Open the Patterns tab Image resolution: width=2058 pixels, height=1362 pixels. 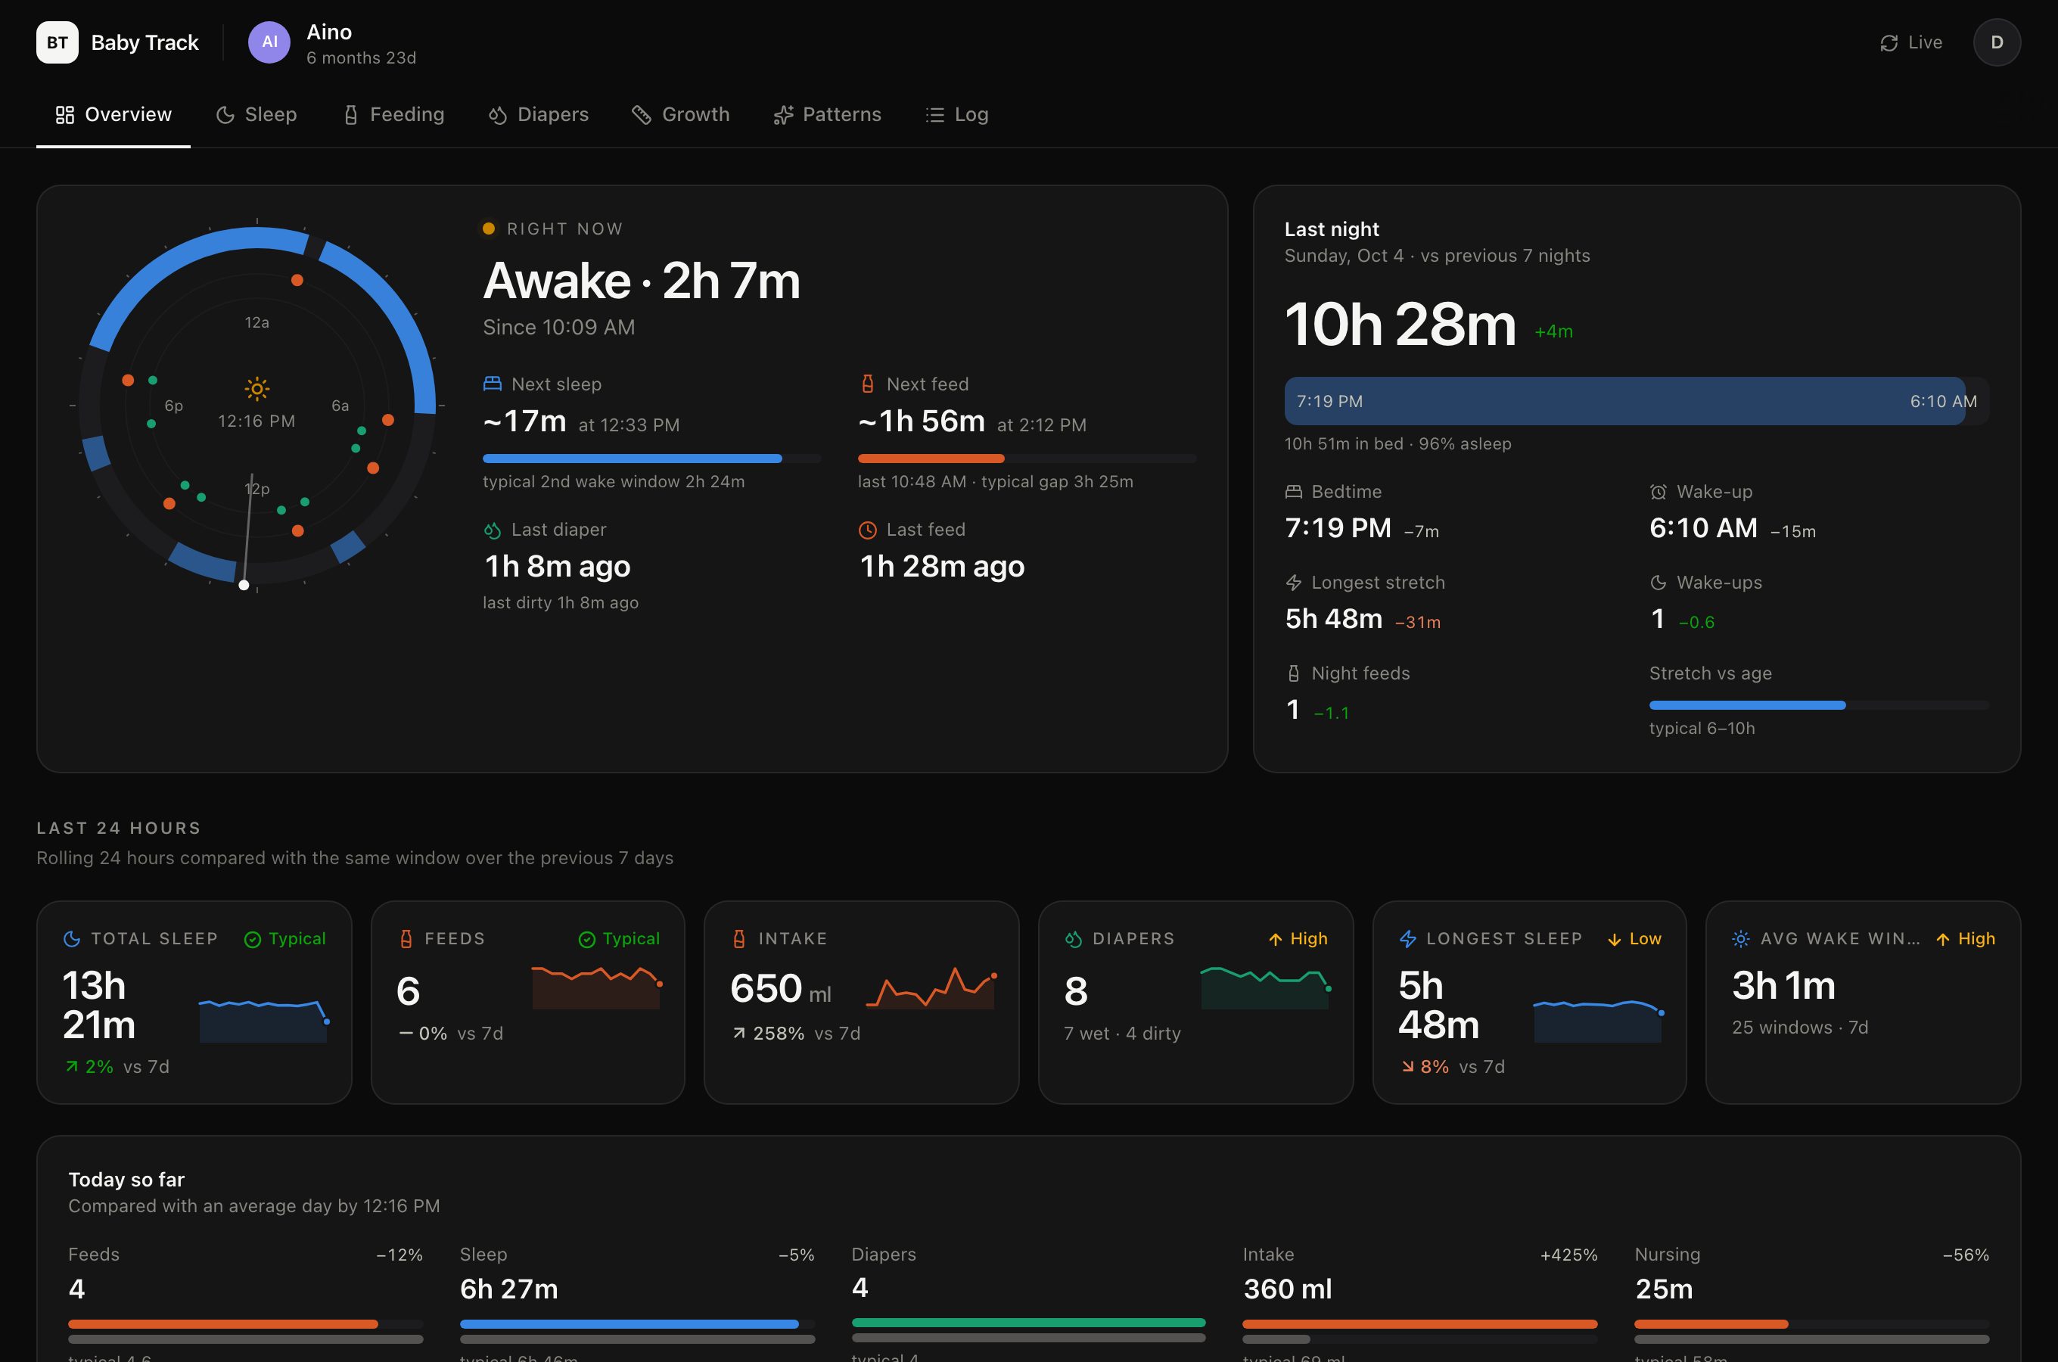point(828,115)
